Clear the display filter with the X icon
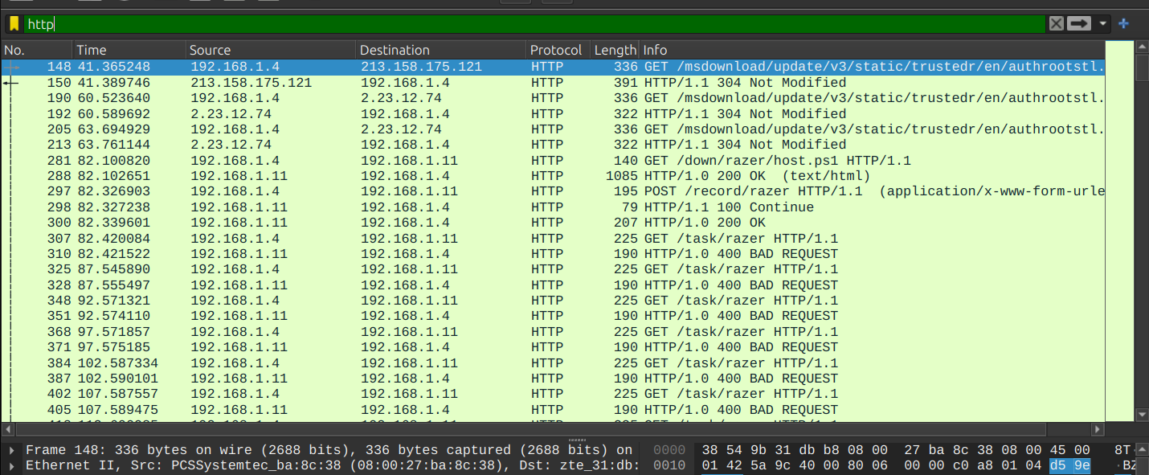1149x475 pixels. (x=1056, y=24)
